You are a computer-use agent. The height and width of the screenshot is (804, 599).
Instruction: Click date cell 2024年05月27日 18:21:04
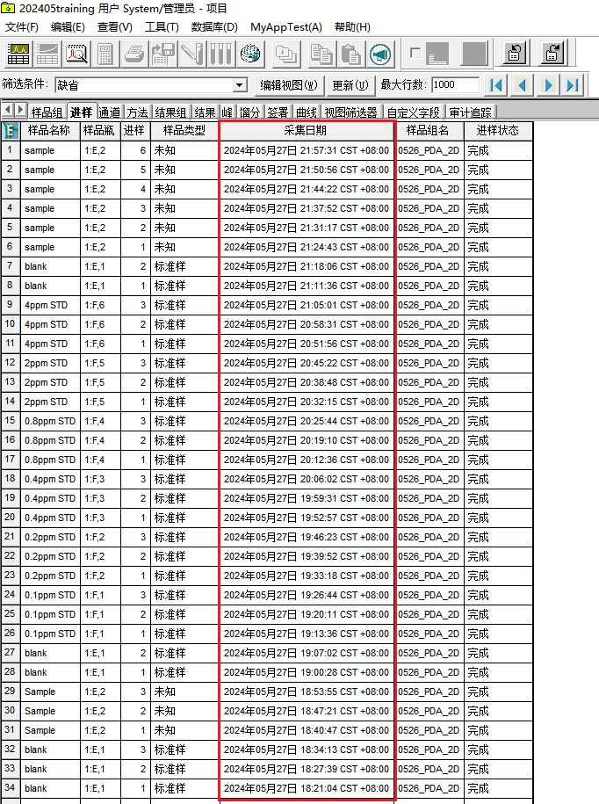pos(306,788)
